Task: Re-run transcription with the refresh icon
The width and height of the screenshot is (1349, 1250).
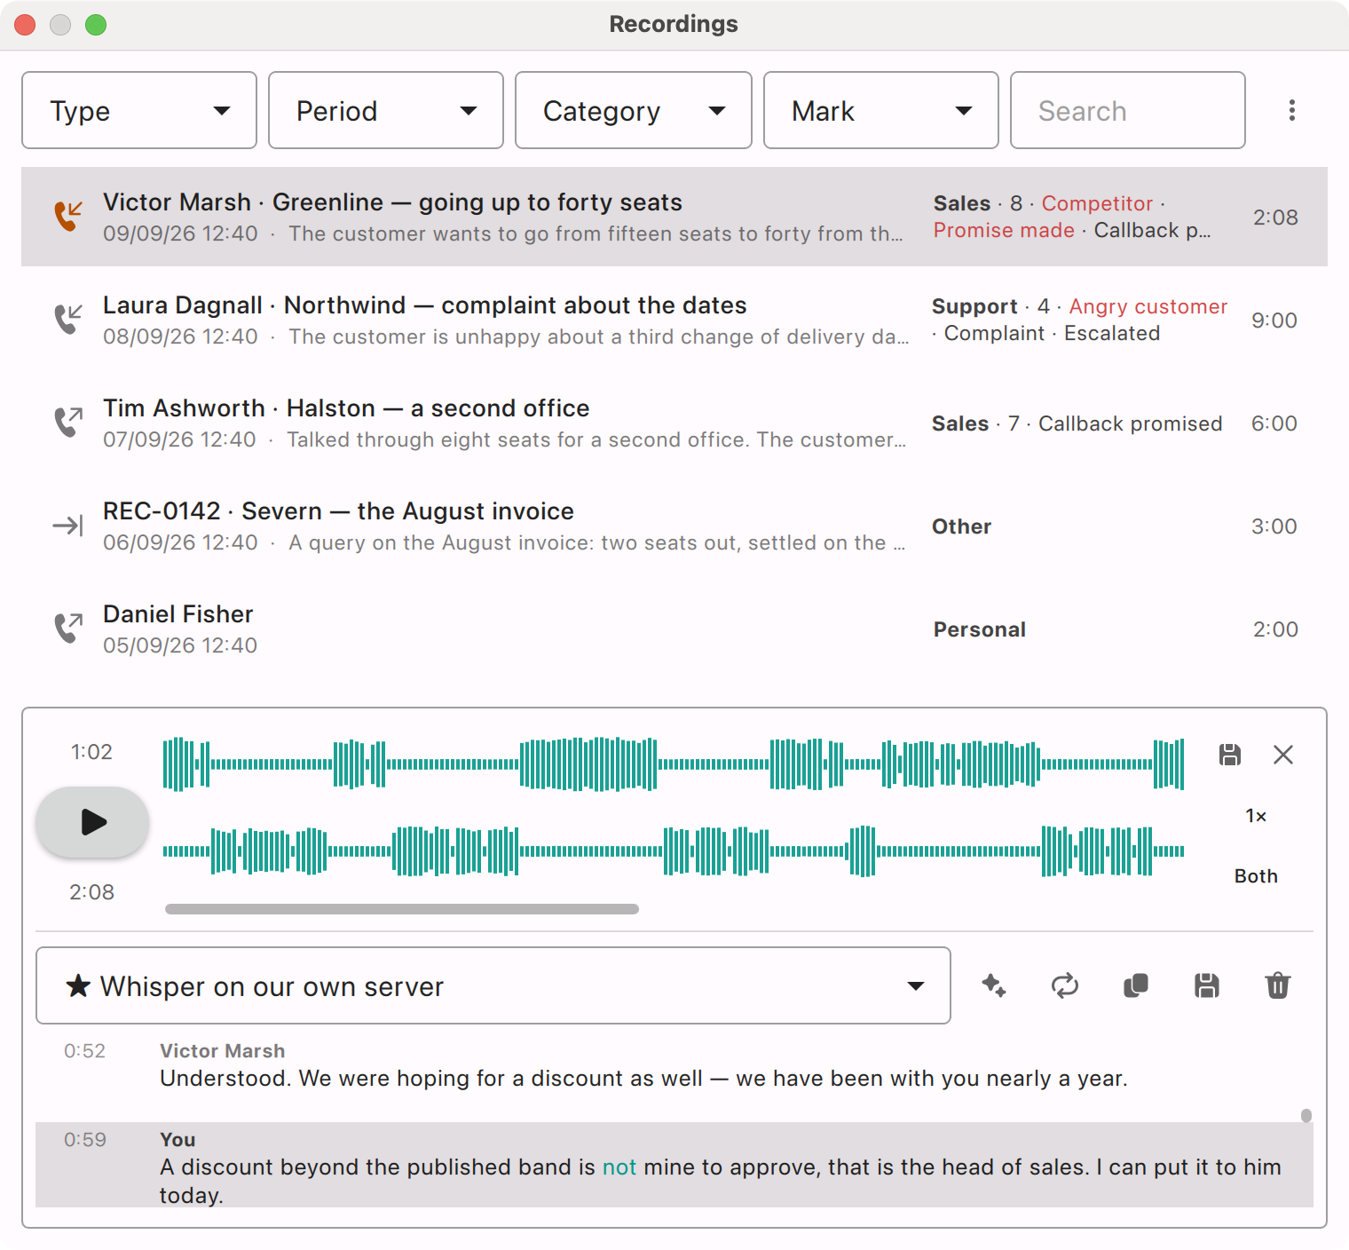Action: pos(1065,985)
